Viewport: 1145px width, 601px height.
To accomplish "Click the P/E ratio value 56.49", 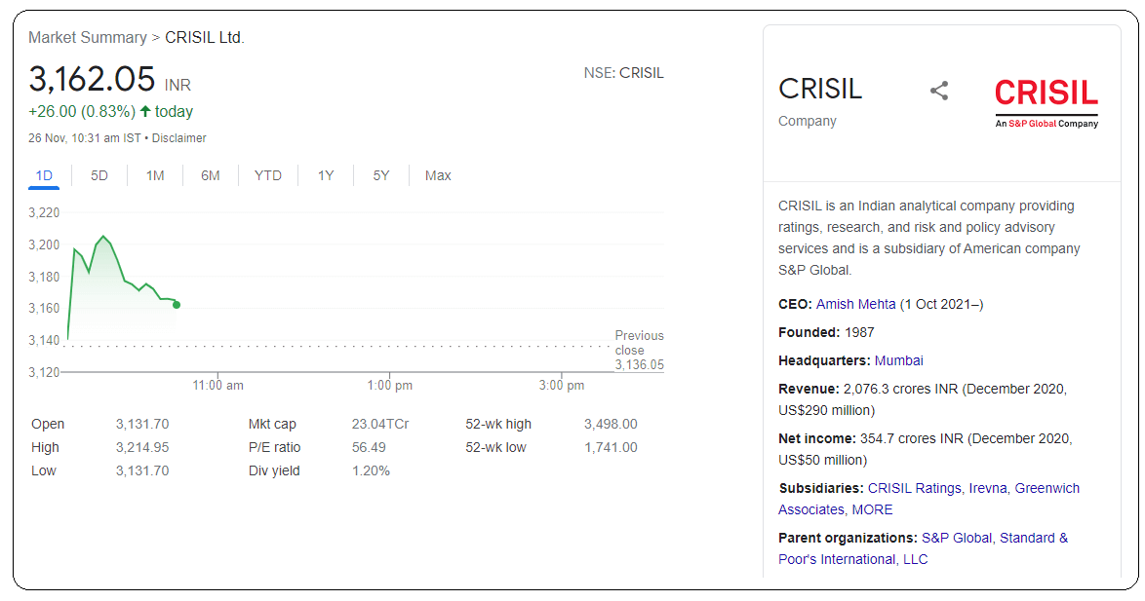I will point(369,447).
